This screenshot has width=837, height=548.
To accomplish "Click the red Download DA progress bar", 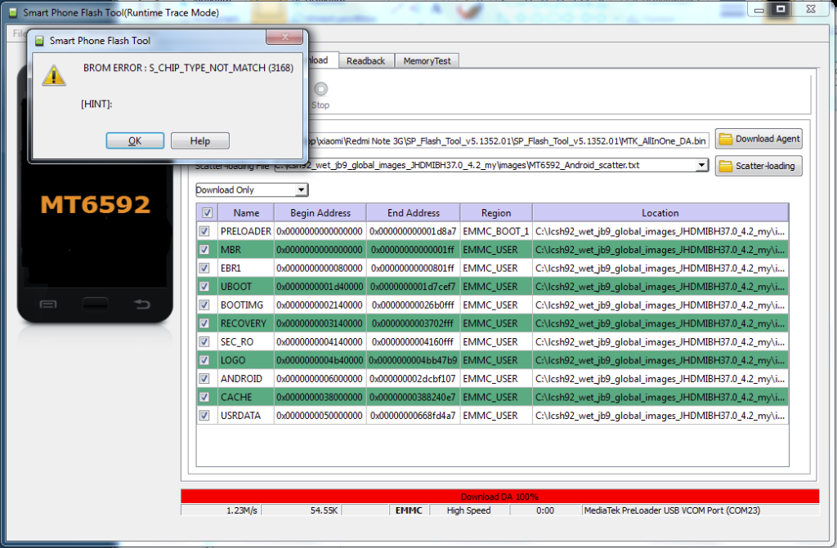I will [499, 497].
